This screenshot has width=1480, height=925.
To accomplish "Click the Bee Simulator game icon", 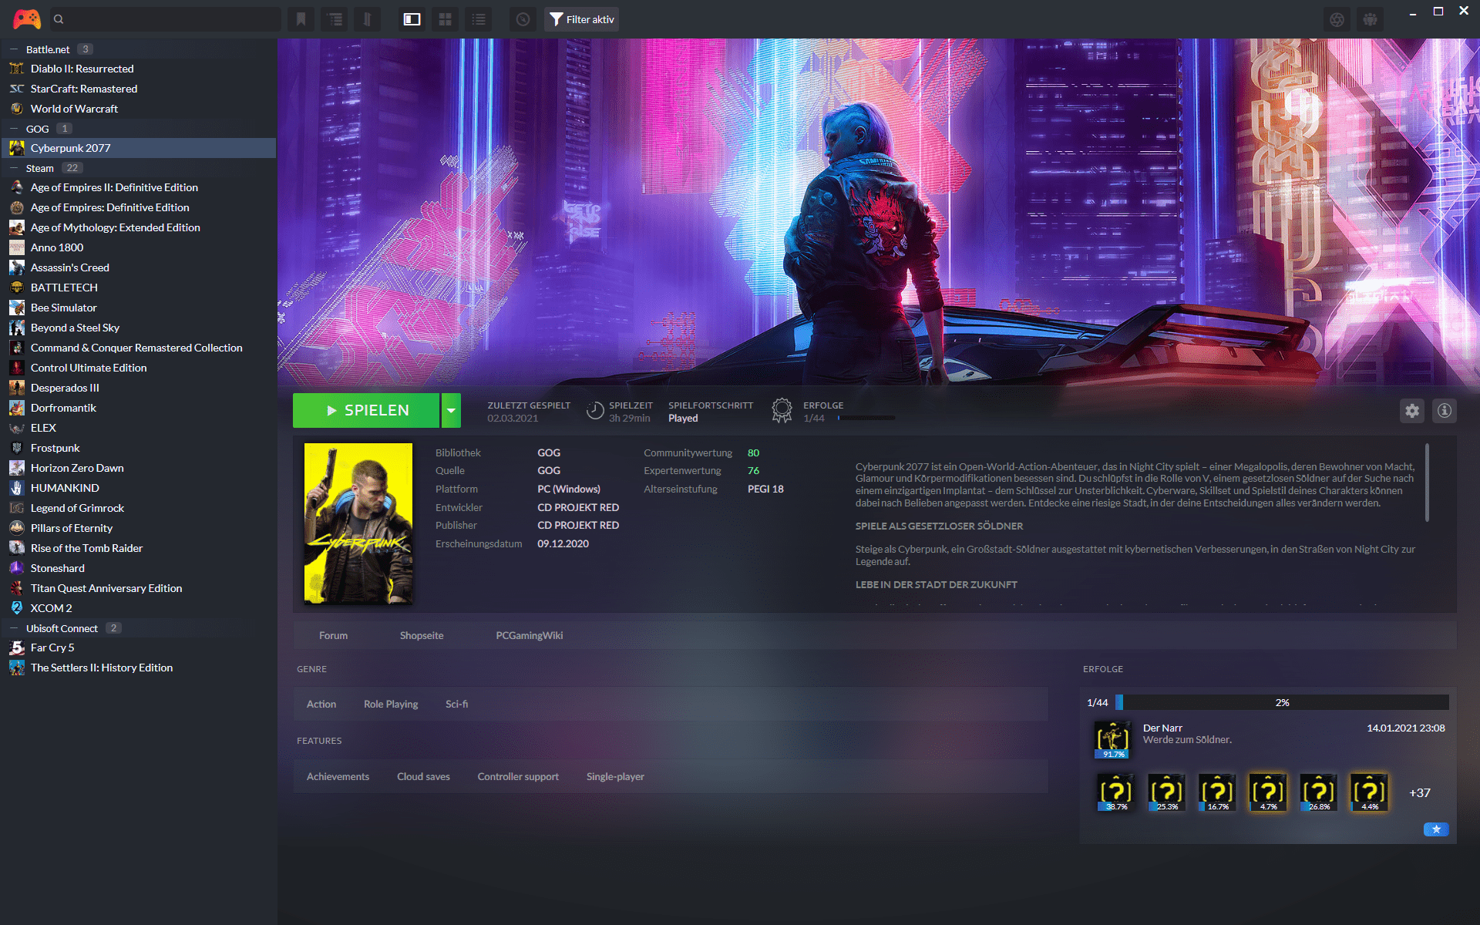I will tap(17, 308).
